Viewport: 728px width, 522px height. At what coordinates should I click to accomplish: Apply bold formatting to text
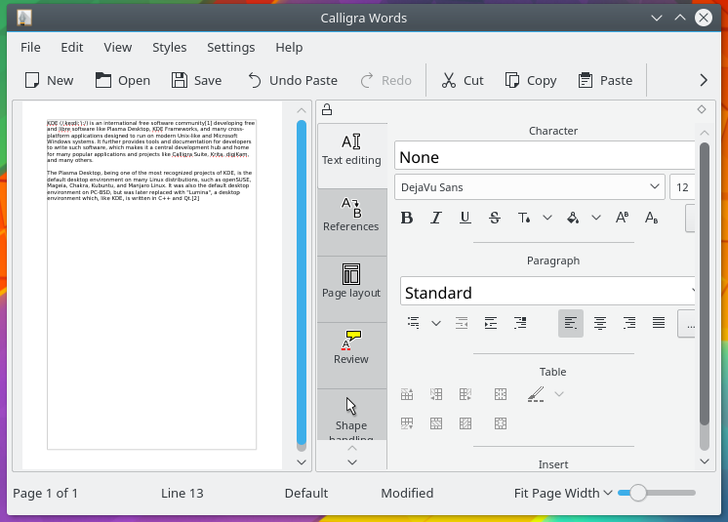407,218
